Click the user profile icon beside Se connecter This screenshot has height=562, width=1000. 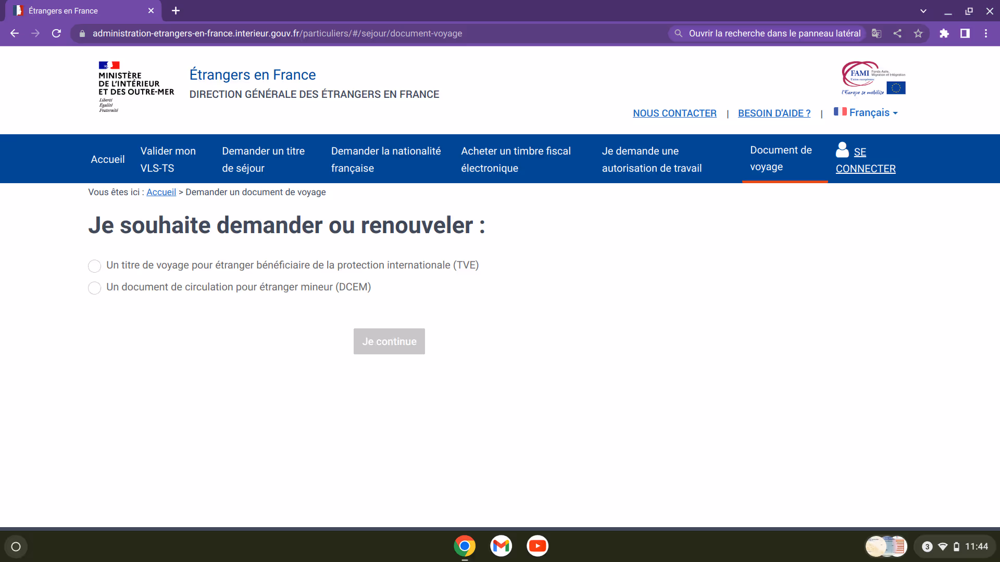point(842,150)
